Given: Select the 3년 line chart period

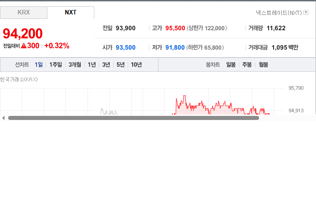Looking at the screenshot, I should 106,64.
